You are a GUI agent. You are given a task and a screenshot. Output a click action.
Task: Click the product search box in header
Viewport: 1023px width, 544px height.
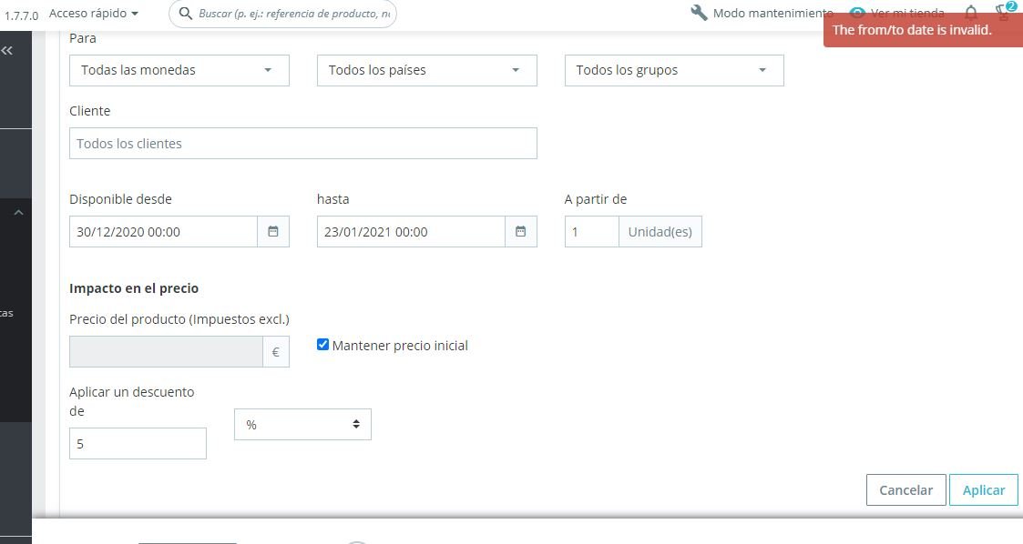(282, 14)
